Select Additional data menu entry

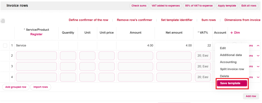point(231,55)
